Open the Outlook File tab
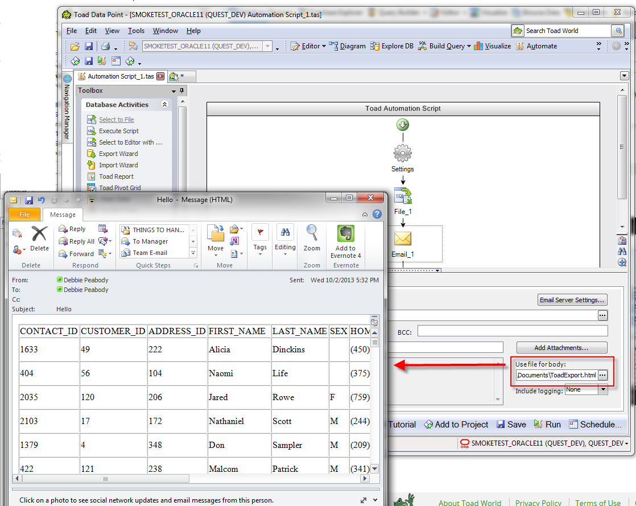The image size is (636, 506). pos(24,215)
